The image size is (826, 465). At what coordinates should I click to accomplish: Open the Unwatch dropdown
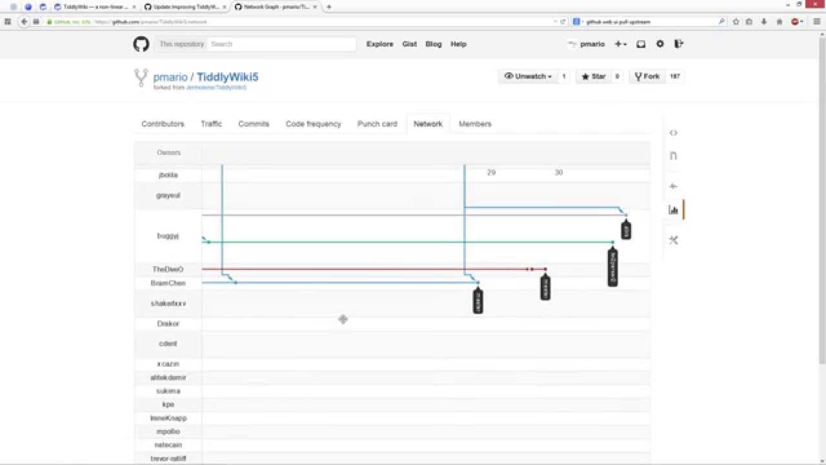pyautogui.click(x=529, y=76)
